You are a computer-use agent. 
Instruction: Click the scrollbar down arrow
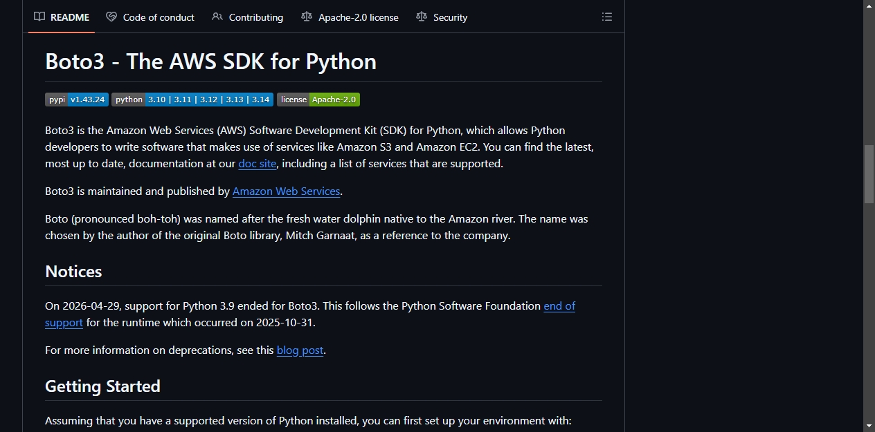[869, 426]
